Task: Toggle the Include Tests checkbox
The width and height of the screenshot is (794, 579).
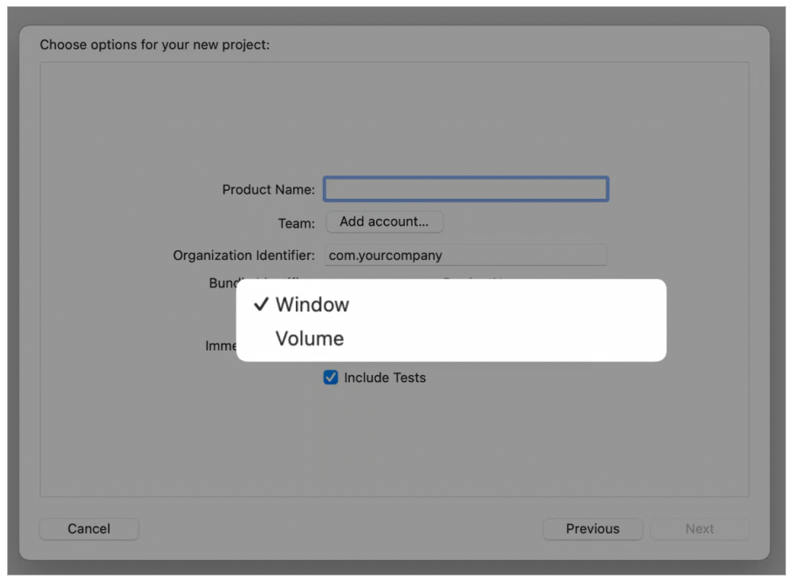Action: [x=331, y=378]
